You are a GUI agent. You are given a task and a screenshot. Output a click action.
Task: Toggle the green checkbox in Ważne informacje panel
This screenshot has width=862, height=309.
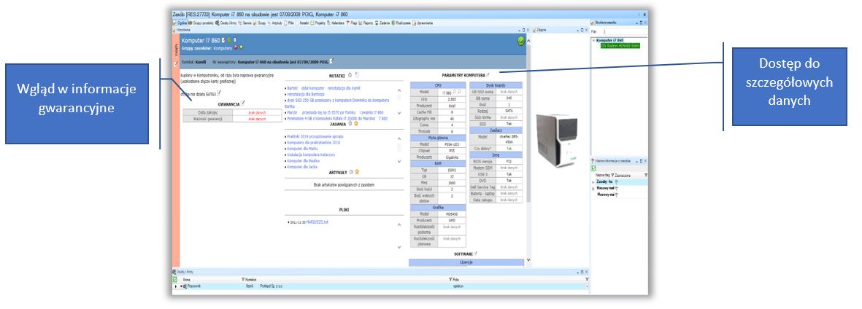(x=594, y=168)
